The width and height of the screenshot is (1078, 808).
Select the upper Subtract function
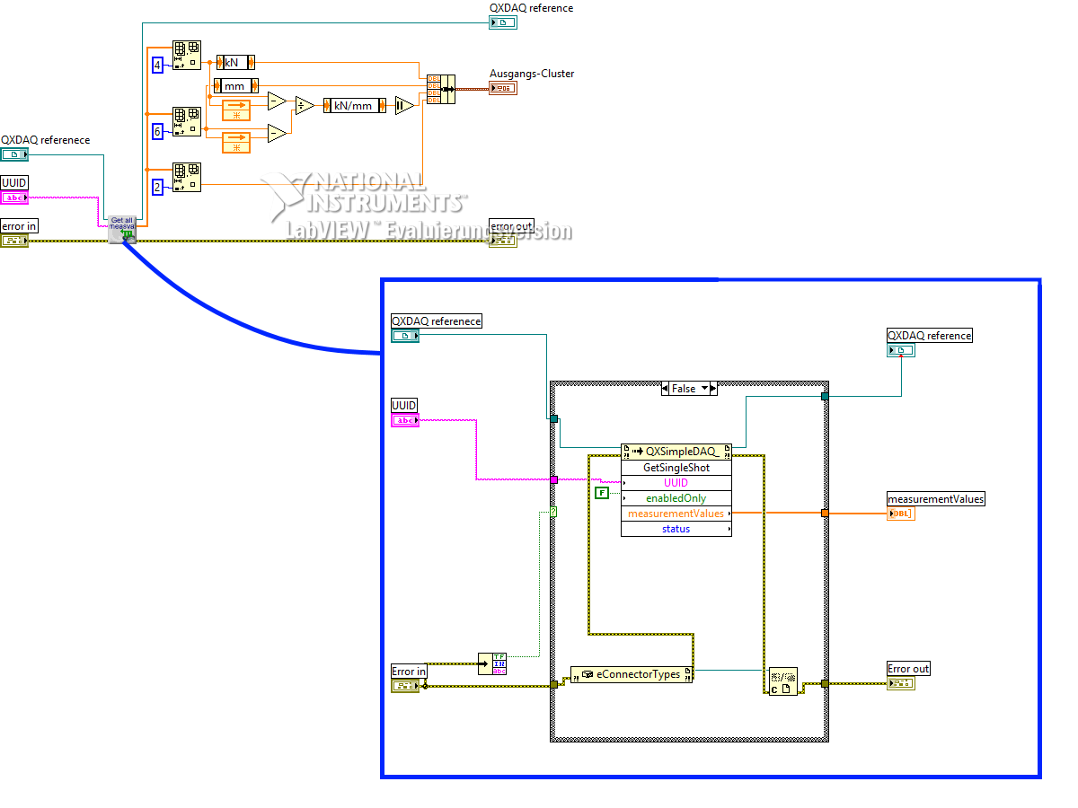point(278,101)
